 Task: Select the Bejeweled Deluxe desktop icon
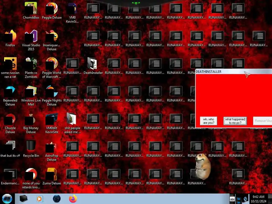point(10,95)
